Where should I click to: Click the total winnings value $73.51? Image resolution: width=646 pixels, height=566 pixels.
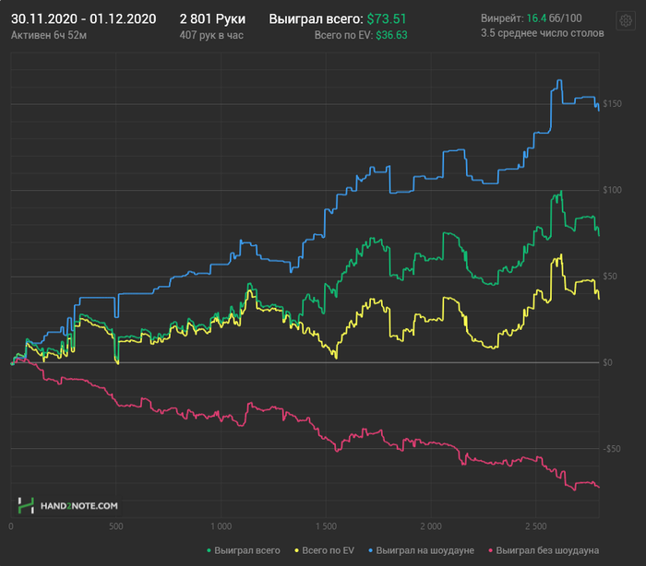pyautogui.click(x=387, y=19)
